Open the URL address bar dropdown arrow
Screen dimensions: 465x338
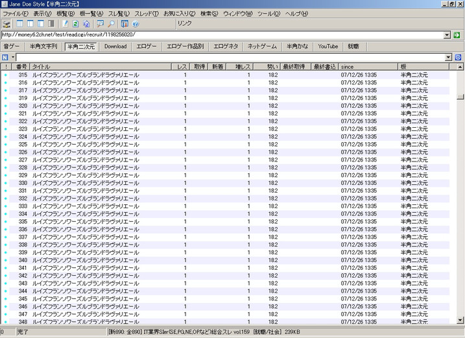pos(447,35)
